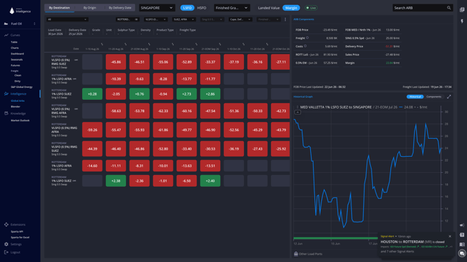Click the Knowledge section icon
Image resolution: width=467 pixels, height=262 pixels.
tap(6, 114)
